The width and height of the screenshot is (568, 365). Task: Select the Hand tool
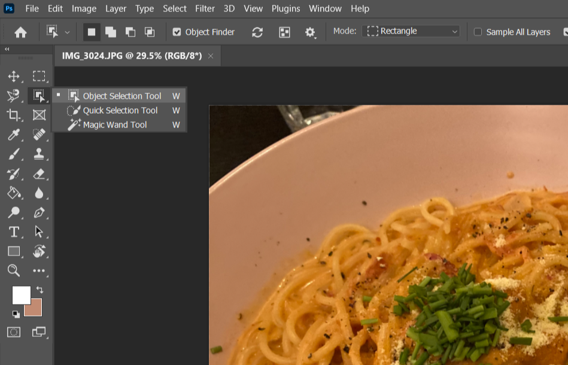coord(39,251)
